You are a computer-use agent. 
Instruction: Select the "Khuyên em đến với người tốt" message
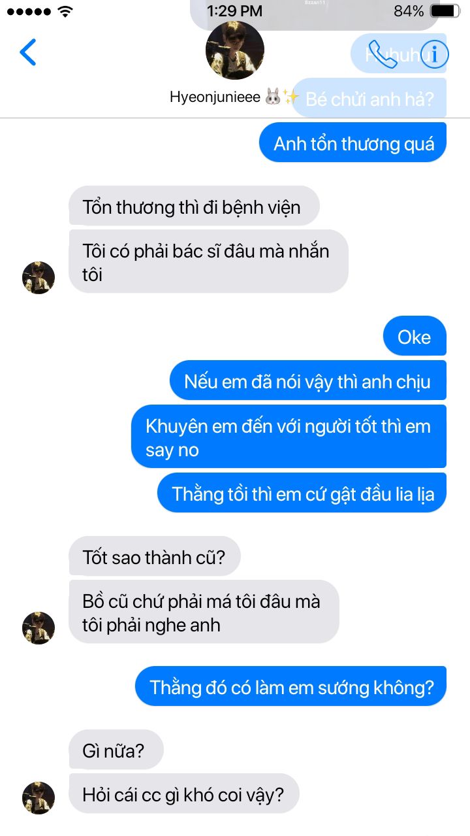coord(289,437)
